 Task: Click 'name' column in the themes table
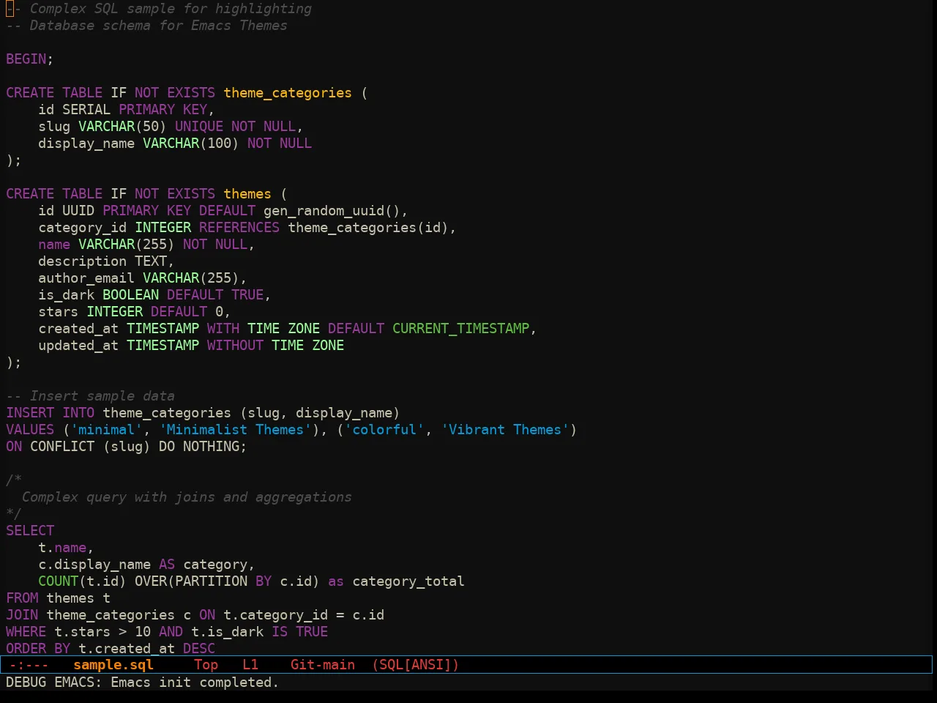[54, 245]
